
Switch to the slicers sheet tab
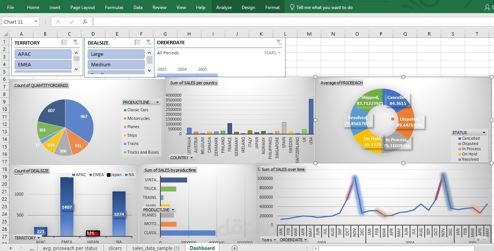[115, 248]
